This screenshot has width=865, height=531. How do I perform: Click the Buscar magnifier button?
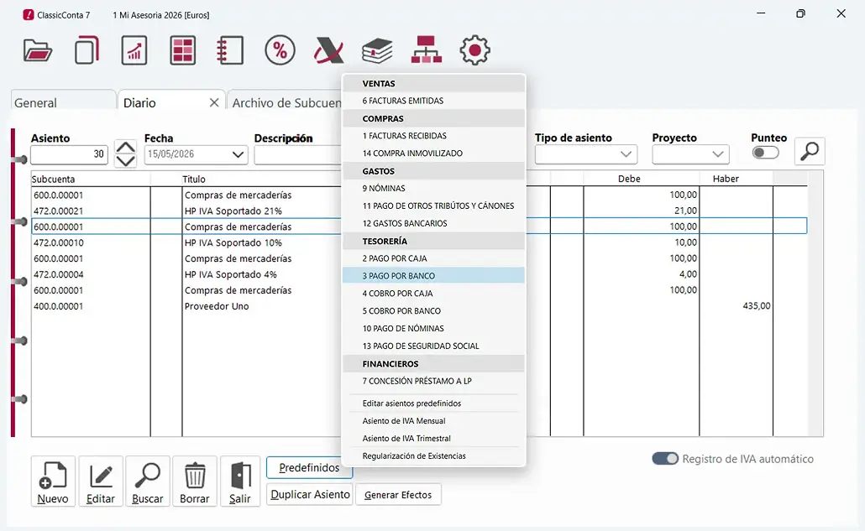point(147,482)
